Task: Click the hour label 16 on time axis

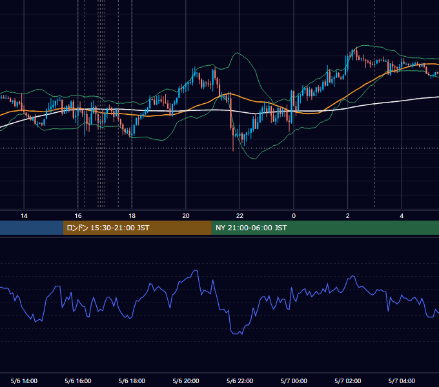Action: (x=78, y=216)
